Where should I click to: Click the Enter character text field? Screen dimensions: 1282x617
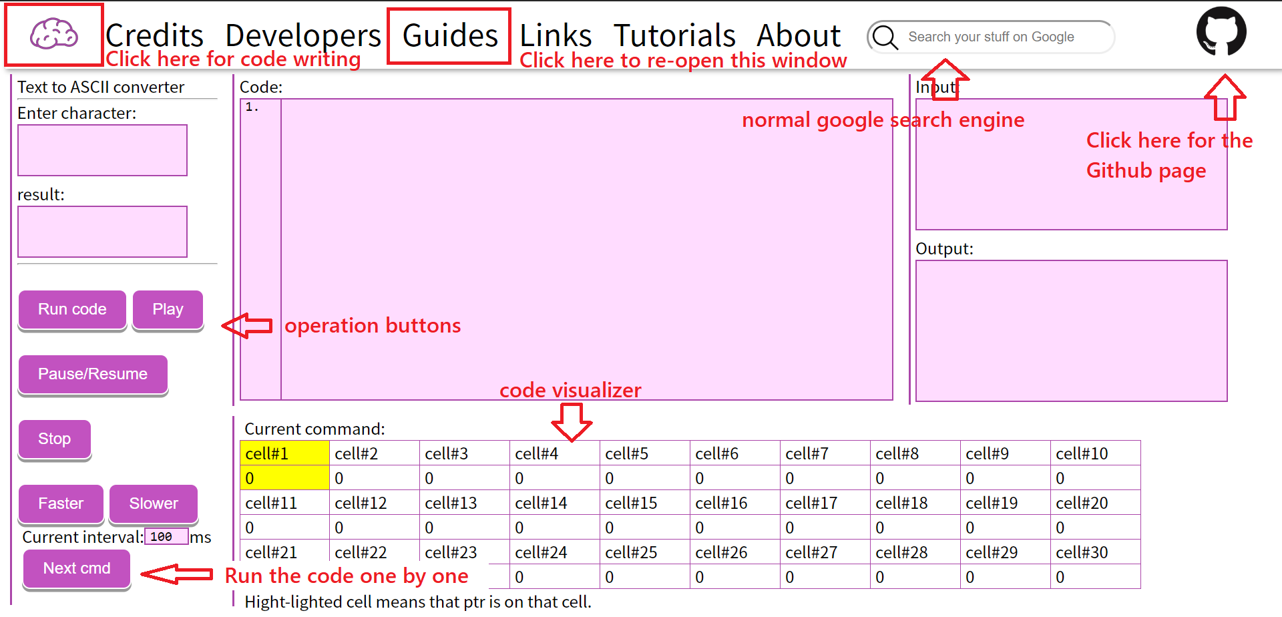[102, 150]
